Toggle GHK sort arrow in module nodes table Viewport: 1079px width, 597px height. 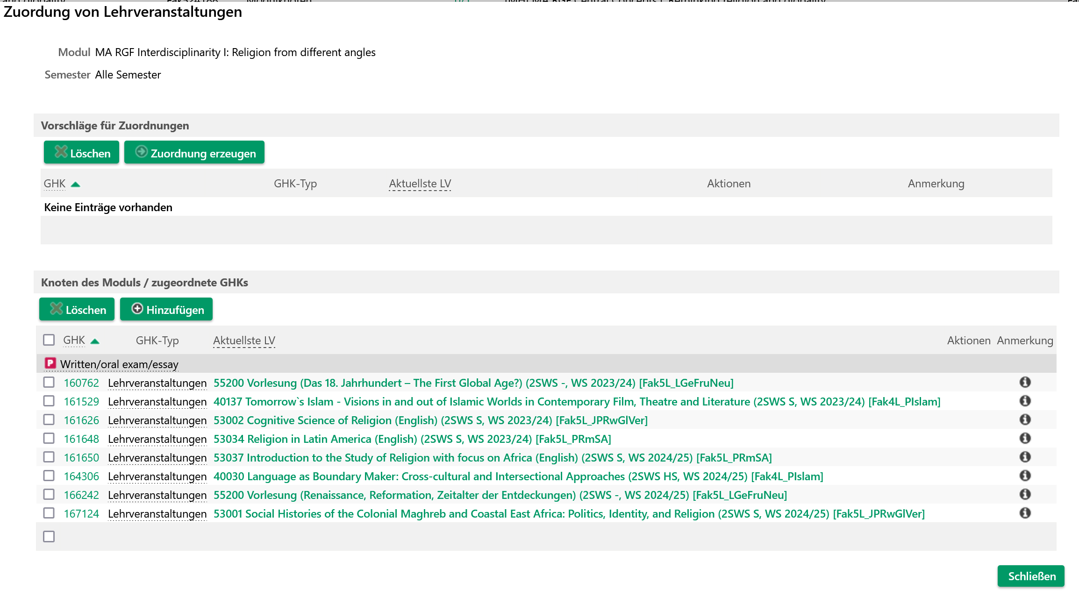coord(95,341)
